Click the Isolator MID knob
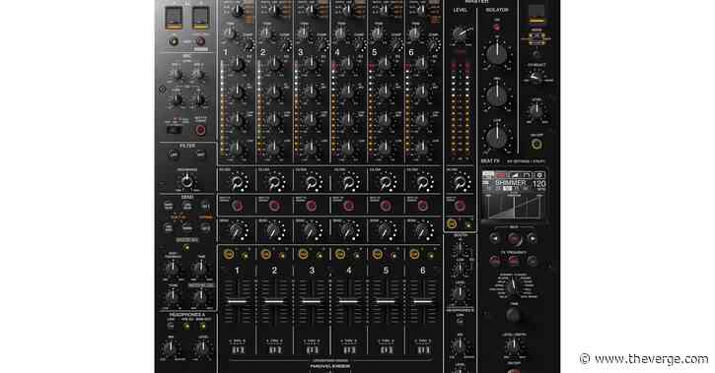 pos(496,96)
